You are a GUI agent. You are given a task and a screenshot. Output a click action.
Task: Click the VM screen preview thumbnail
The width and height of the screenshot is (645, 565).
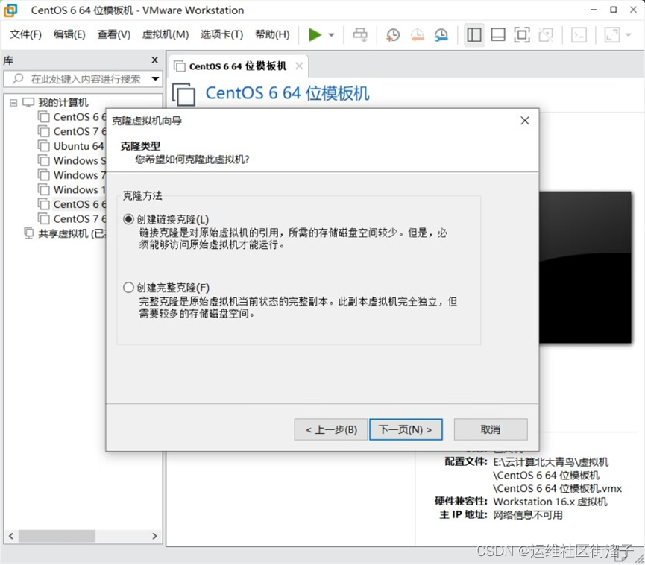point(585,267)
